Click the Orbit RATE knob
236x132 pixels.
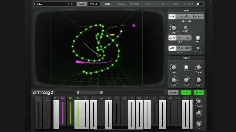click(x=174, y=67)
